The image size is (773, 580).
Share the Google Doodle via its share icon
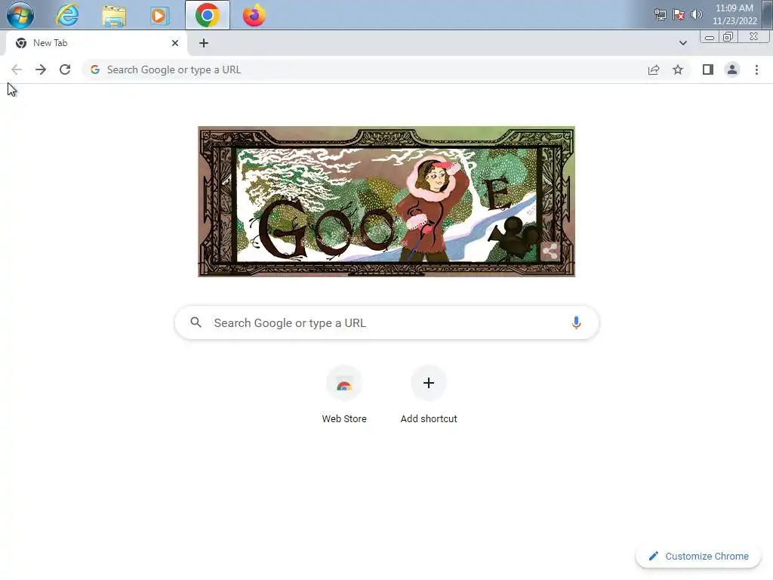(x=550, y=251)
